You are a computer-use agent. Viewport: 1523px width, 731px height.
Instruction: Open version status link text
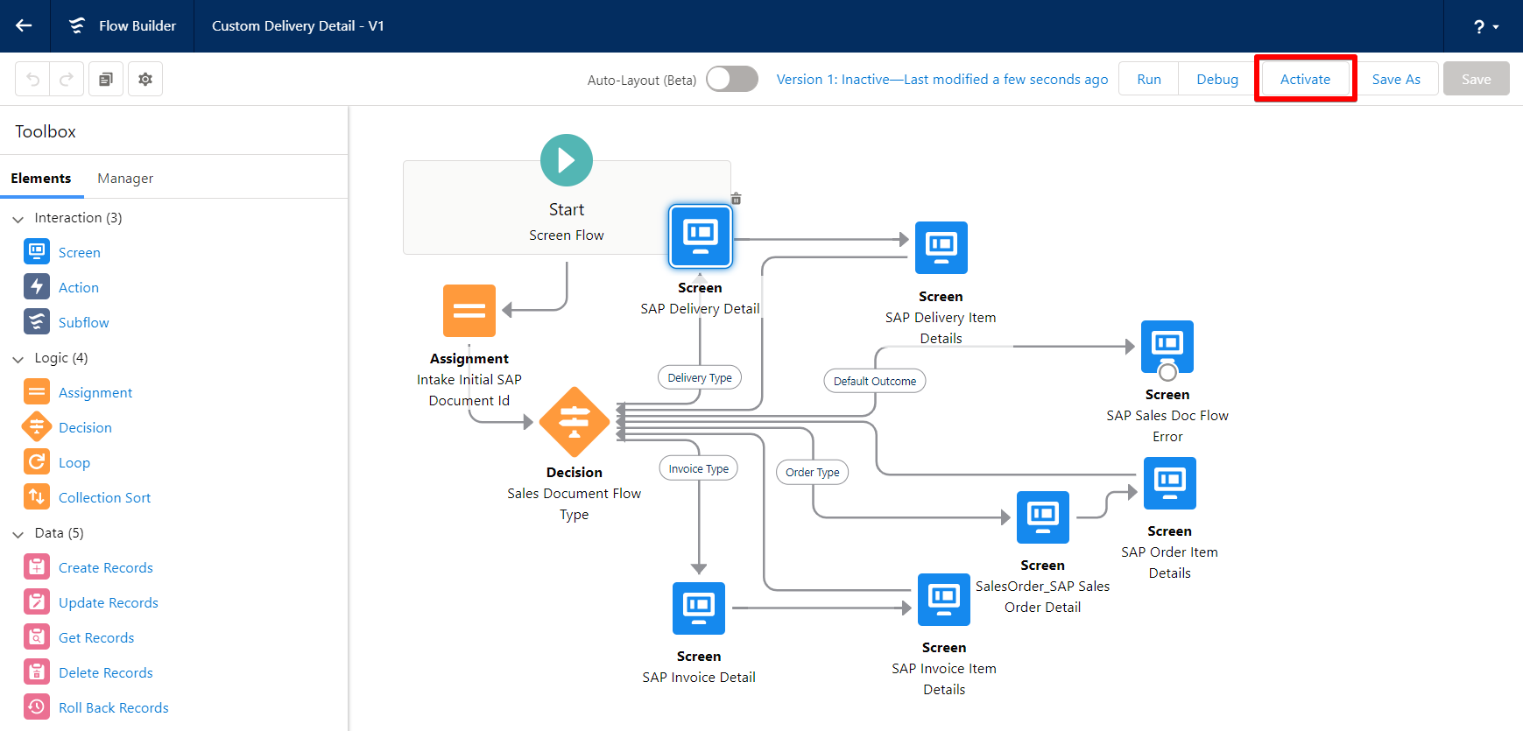[x=941, y=79]
